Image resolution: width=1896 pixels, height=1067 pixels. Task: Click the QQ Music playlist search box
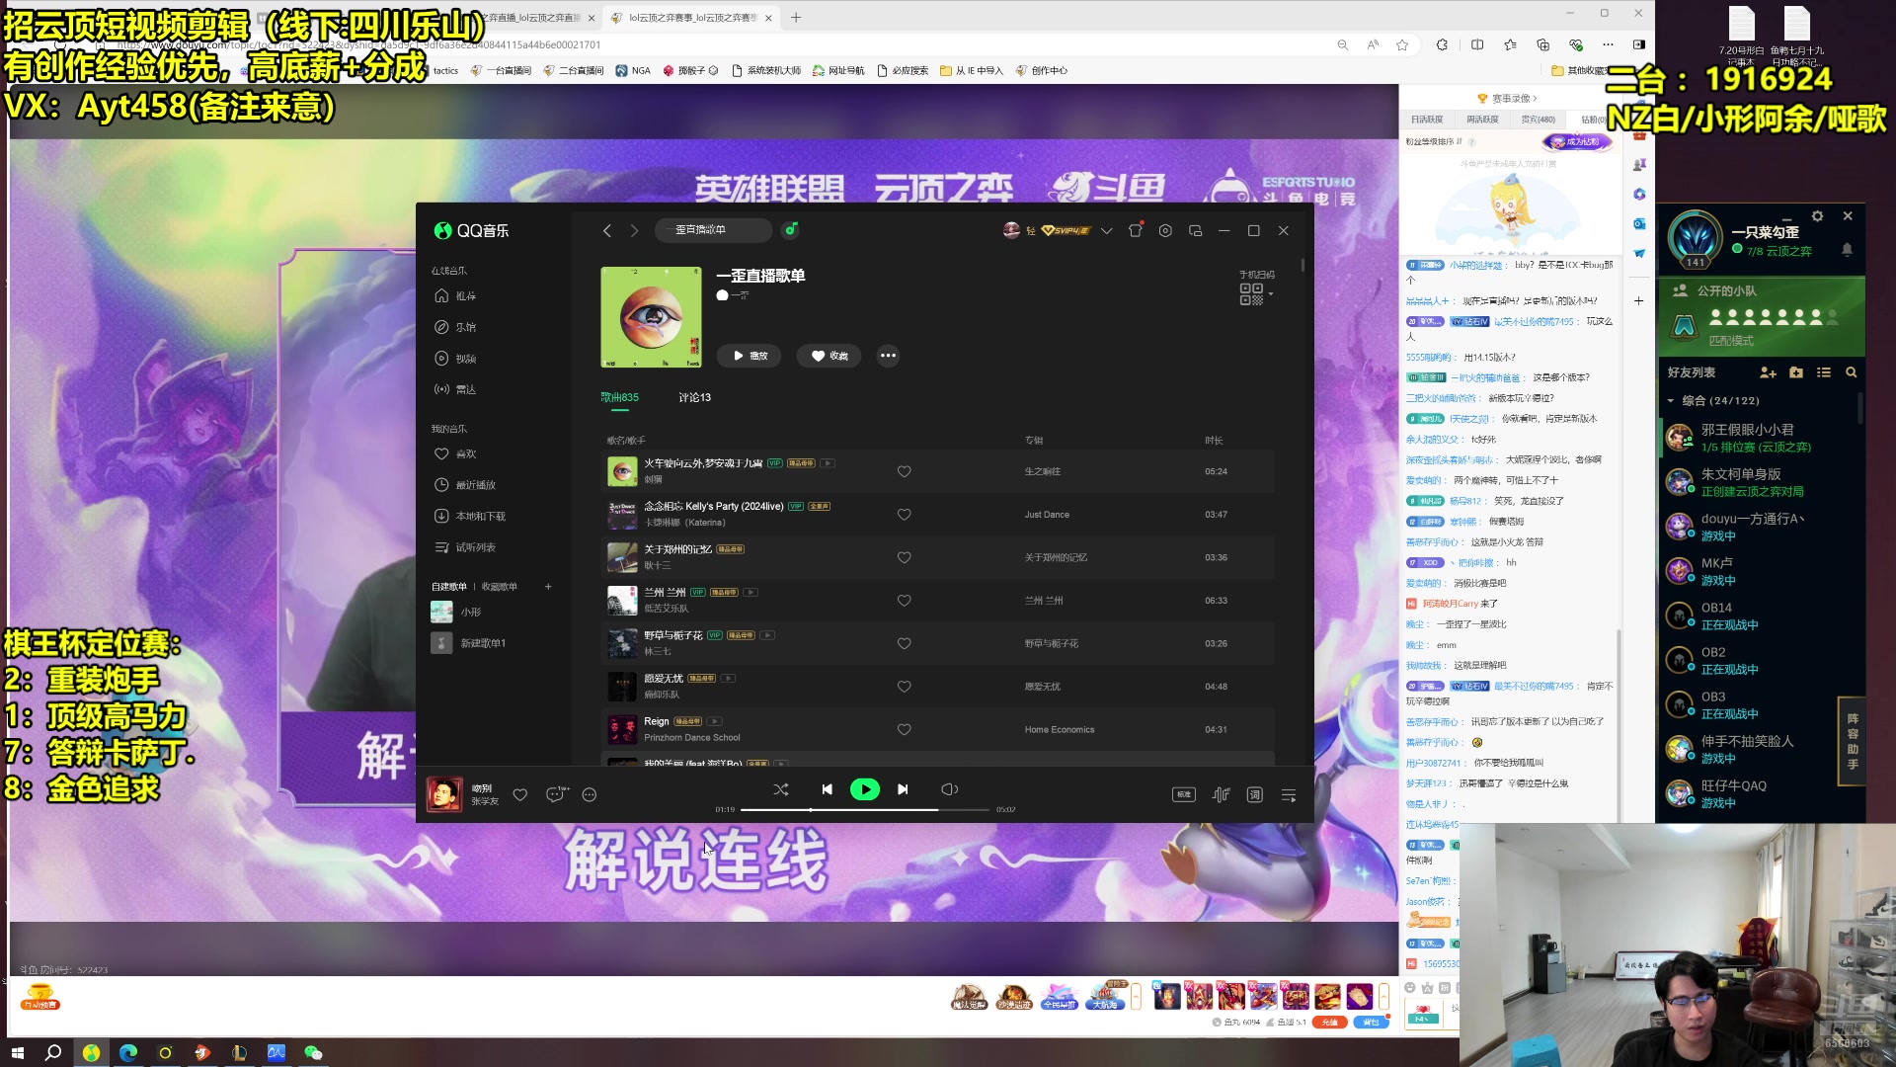(713, 230)
